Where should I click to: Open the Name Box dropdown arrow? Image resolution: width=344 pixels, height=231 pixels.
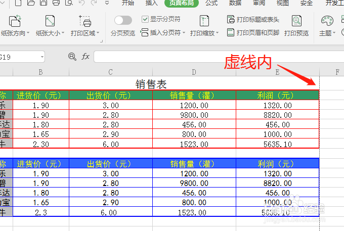[x=42, y=57]
